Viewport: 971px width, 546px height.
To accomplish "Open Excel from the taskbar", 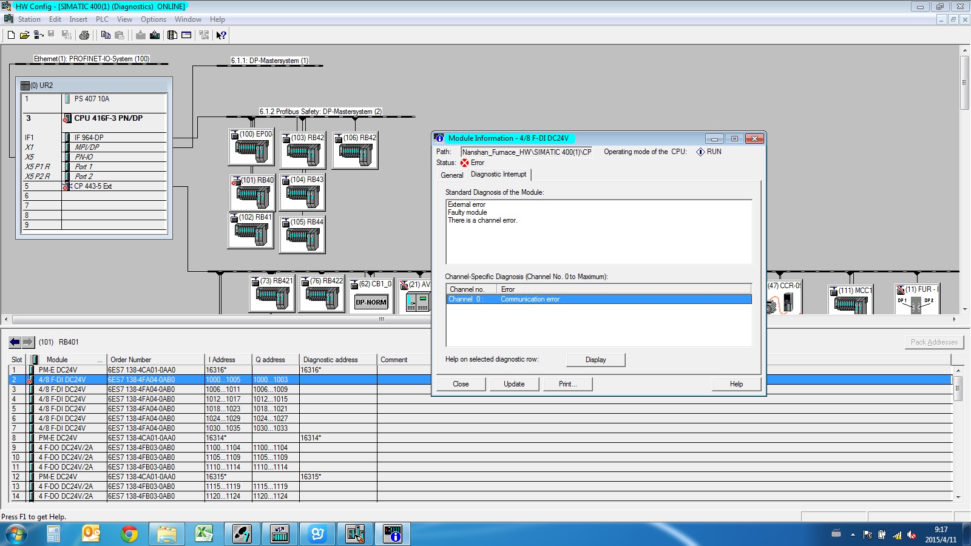I will click(x=204, y=534).
